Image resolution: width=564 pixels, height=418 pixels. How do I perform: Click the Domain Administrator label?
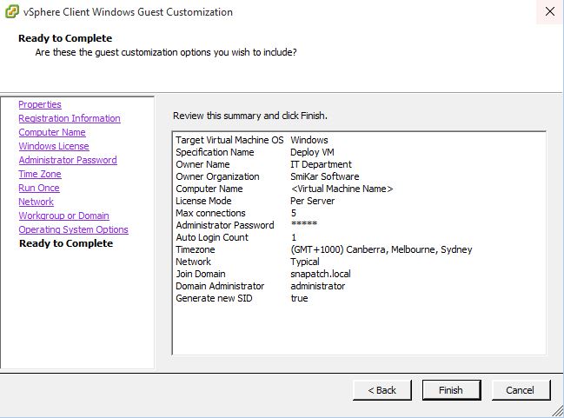pos(220,286)
